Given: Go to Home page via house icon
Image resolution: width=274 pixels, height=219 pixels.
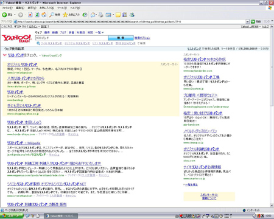Looking at the screenshot, I should coord(44,15).
